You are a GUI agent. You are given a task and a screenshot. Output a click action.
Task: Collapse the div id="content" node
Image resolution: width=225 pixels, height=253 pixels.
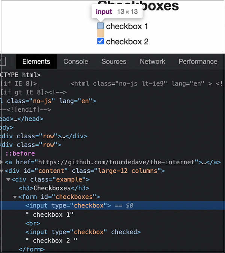tap(2, 171)
